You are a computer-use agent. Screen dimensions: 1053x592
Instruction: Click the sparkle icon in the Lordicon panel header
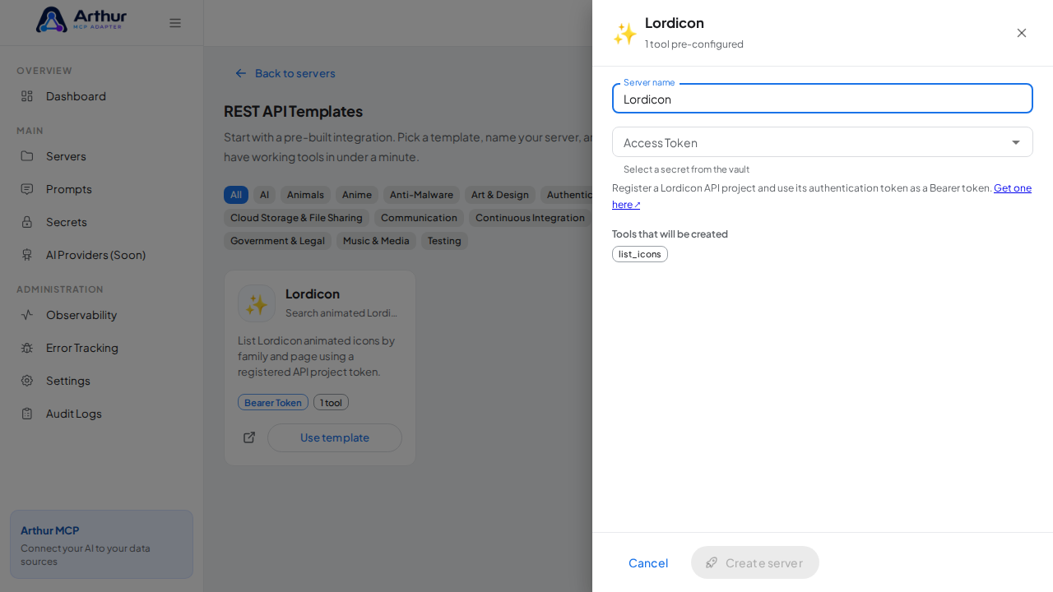(x=625, y=34)
